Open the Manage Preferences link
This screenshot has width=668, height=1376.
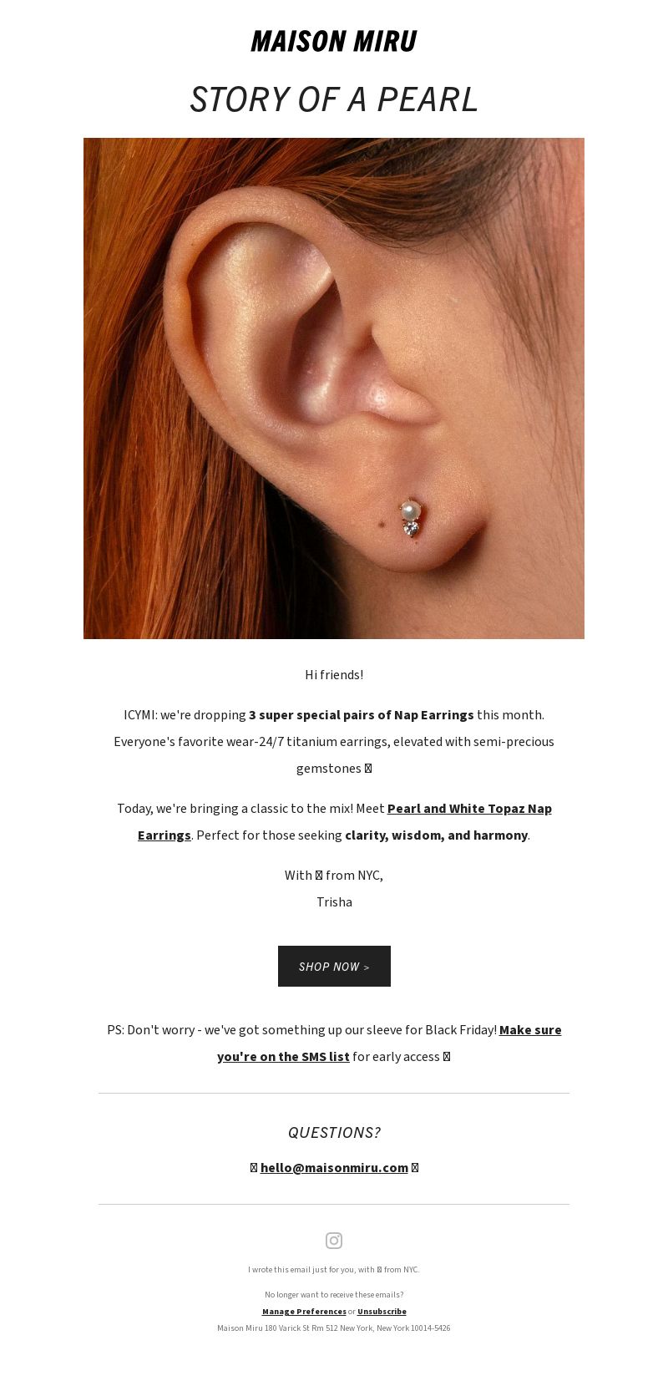[304, 1312]
